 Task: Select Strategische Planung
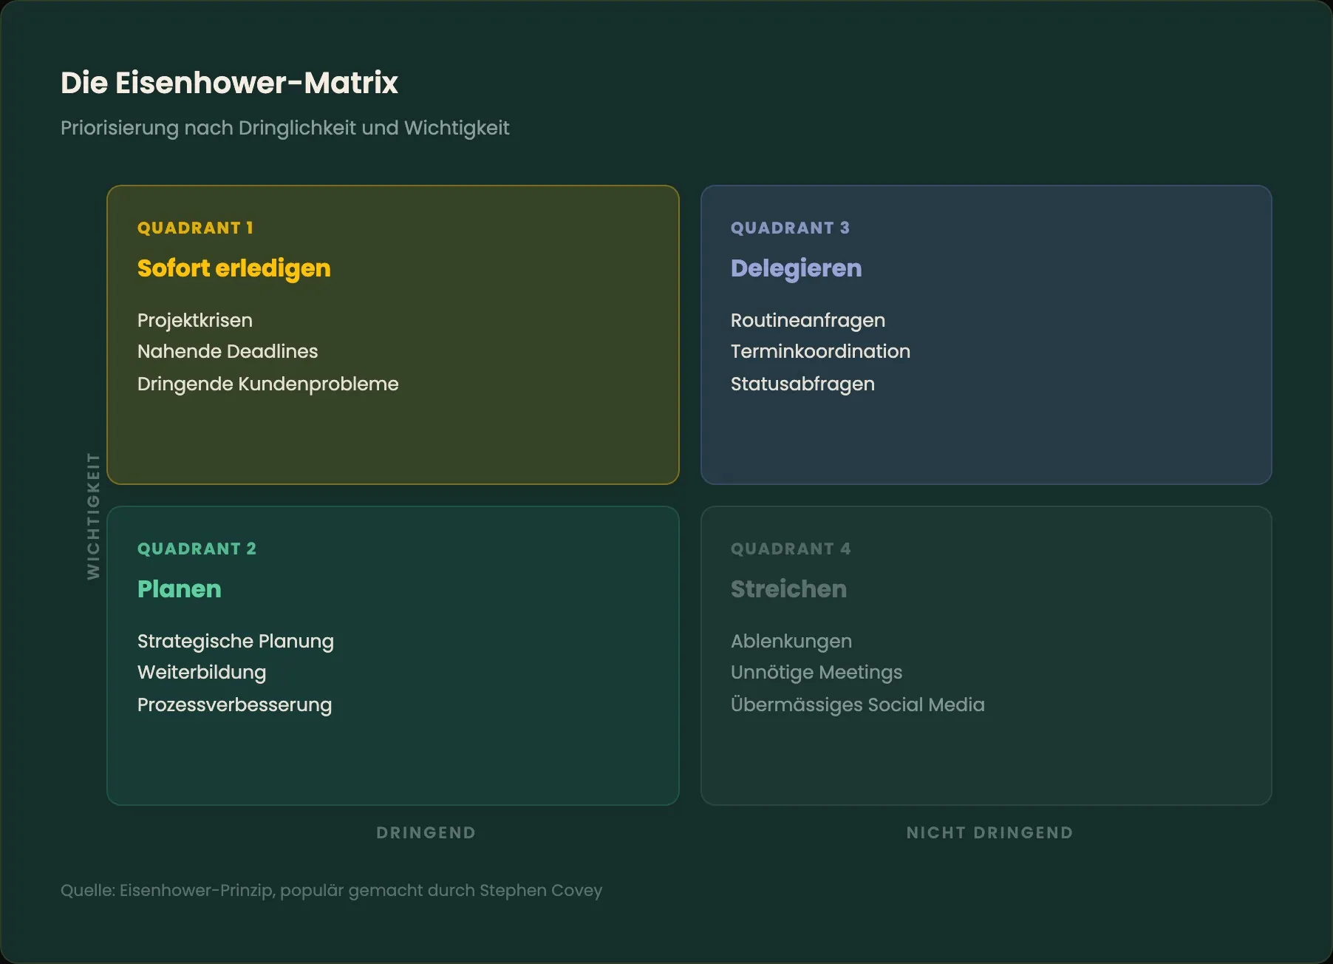click(x=235, y=641)
